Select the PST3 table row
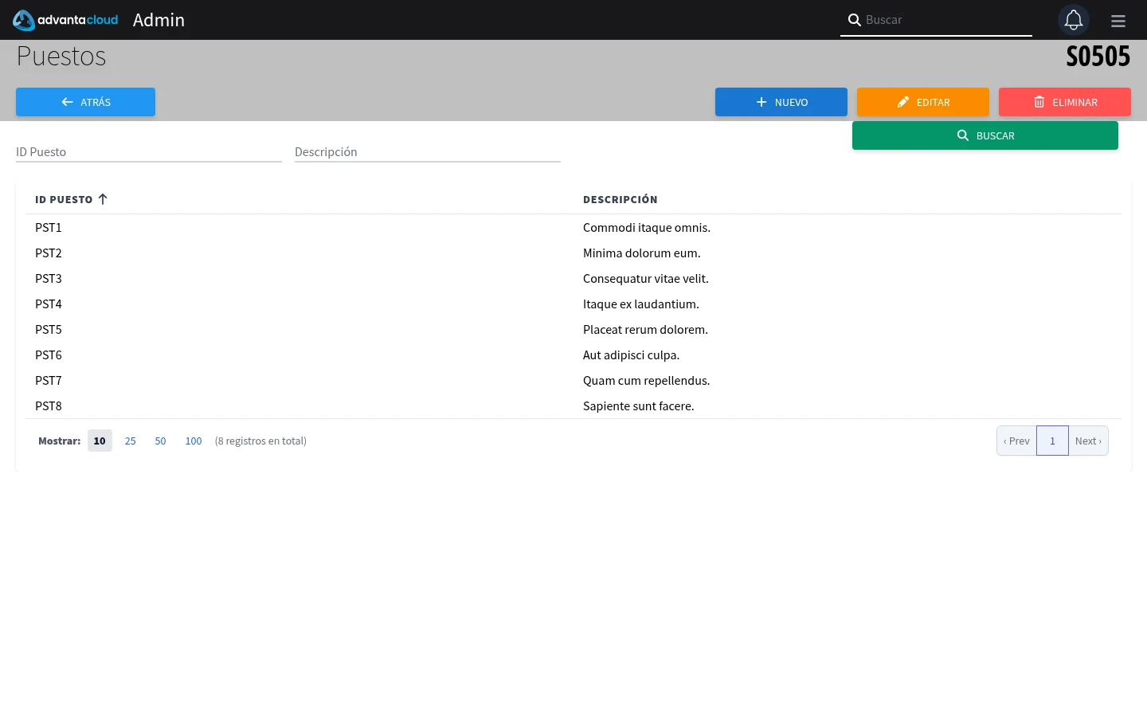The width and height of the screenshot is (1147, 717). click(x=573, y=278)
